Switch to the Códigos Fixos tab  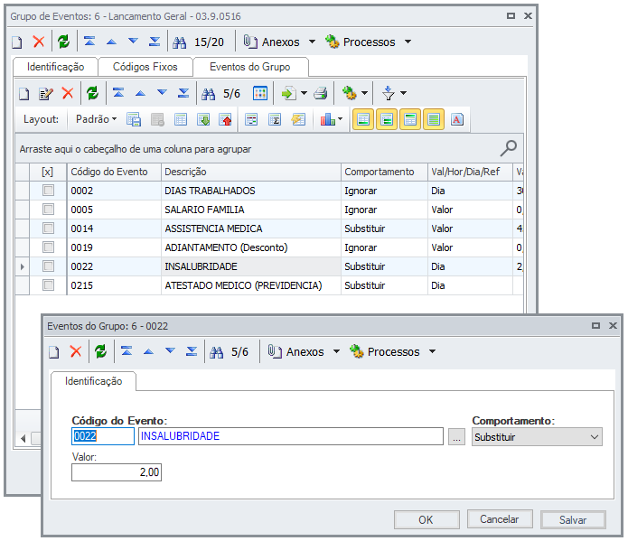[x=145, y=67]
